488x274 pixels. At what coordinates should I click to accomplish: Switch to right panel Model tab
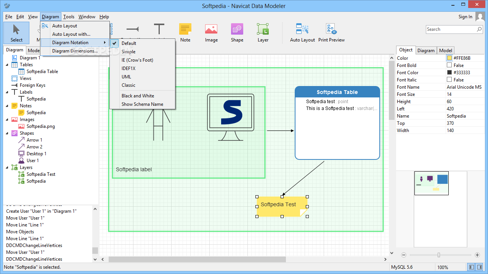(446, 50)
